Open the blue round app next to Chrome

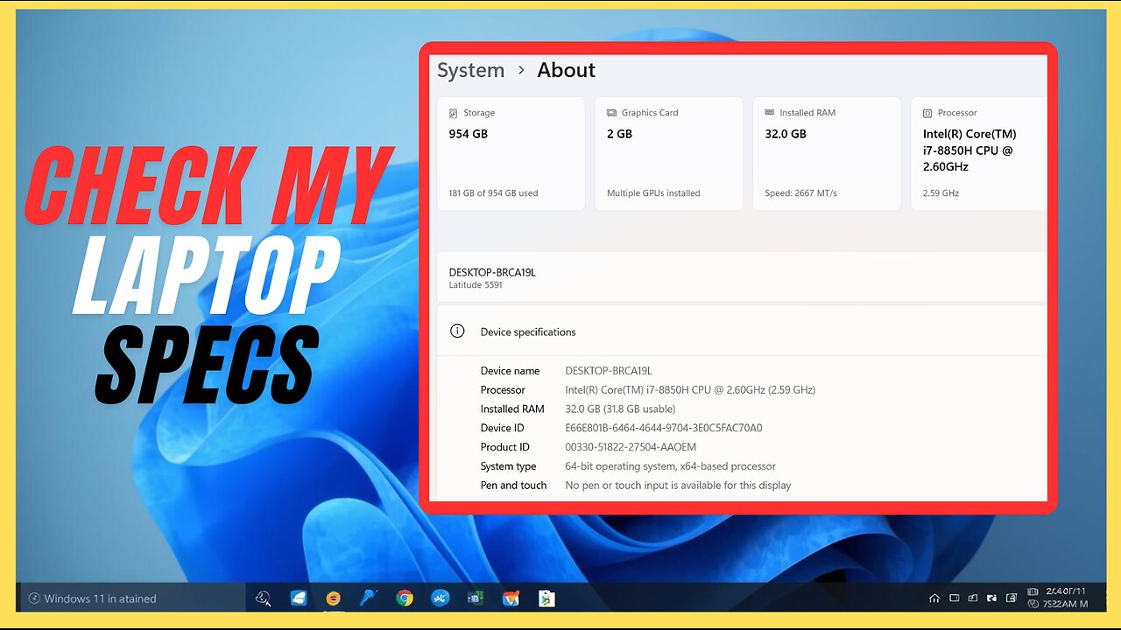(x=440, y=598)
